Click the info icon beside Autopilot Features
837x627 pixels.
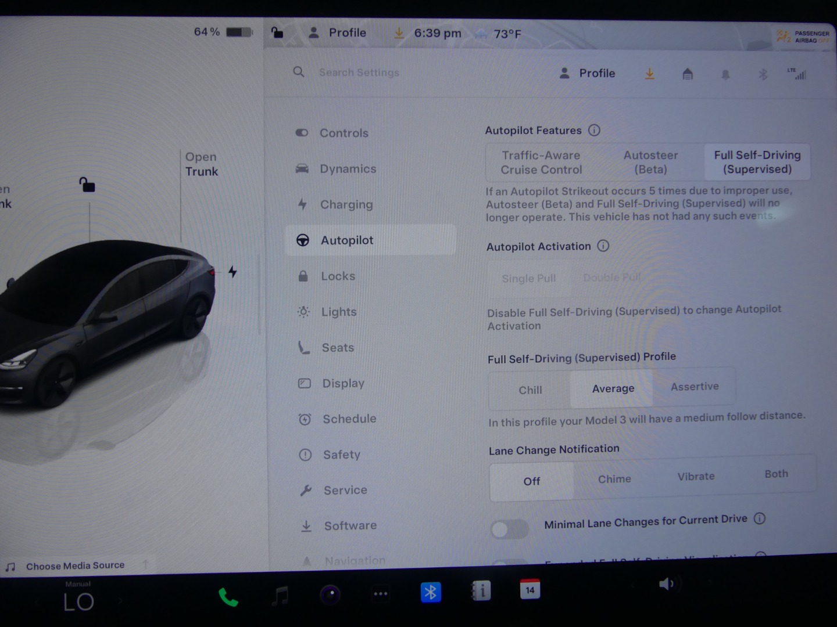(x=594, y=130)
